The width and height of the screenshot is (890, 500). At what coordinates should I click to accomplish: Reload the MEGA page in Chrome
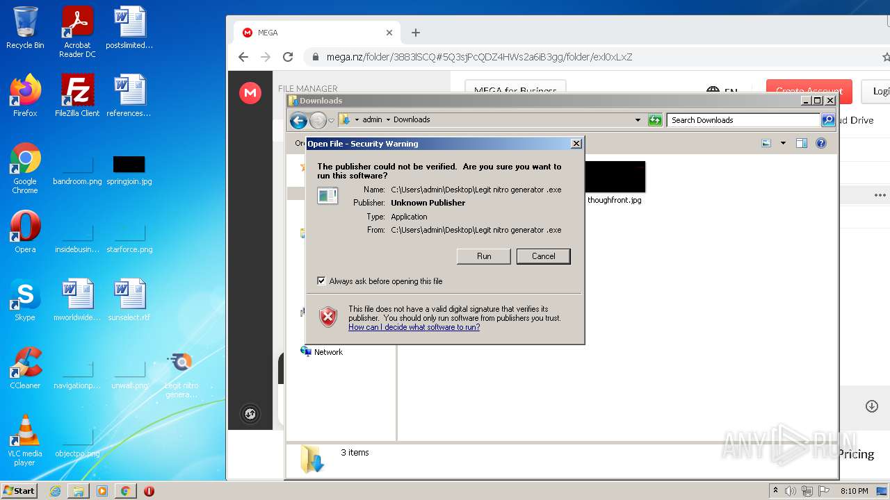point(288,57)
